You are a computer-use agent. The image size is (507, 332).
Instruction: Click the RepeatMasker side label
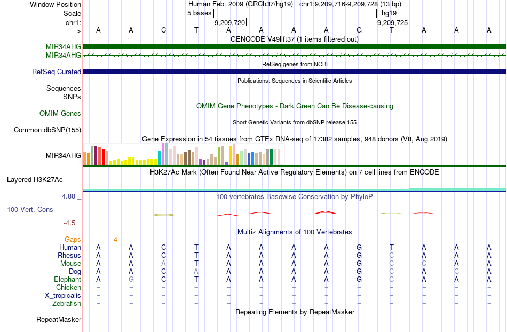[x=59, y=319]
